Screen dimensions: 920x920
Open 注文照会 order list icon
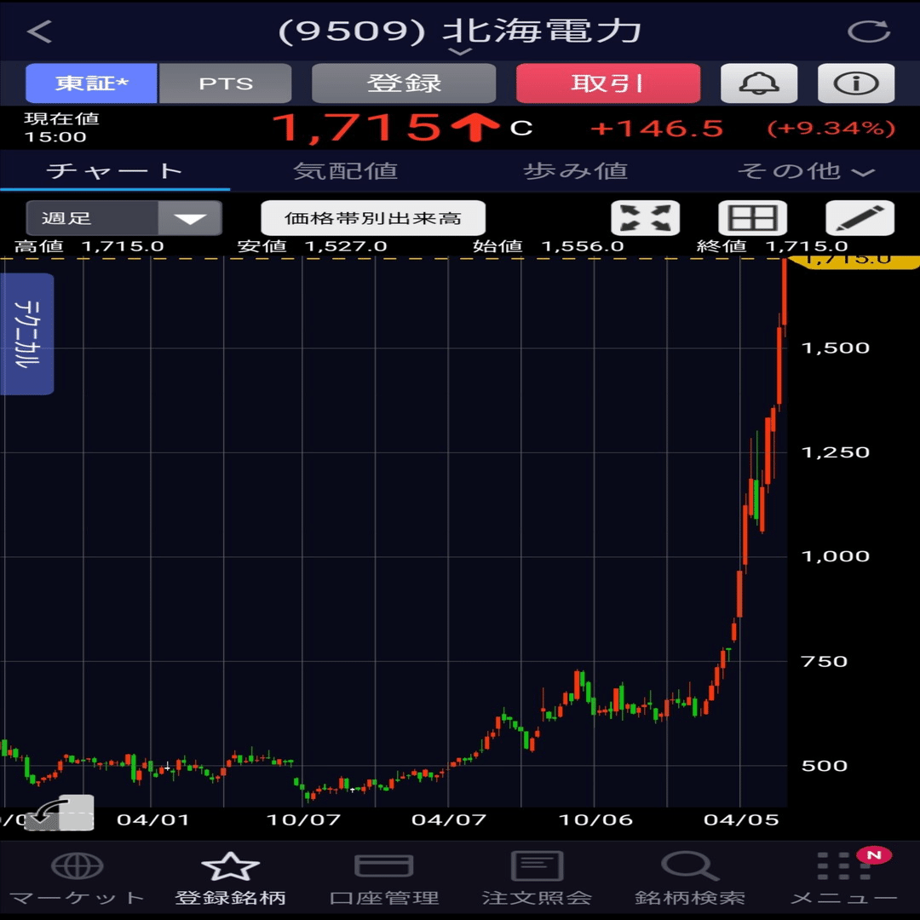coord(537,866)
